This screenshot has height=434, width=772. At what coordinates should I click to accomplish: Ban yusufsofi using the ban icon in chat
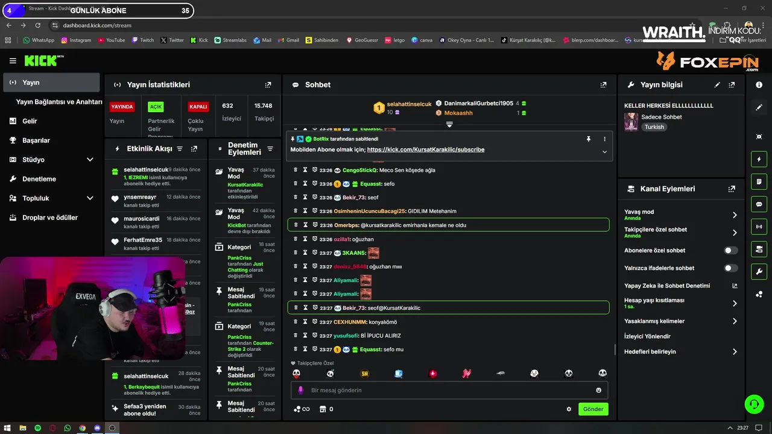(315, 335)
